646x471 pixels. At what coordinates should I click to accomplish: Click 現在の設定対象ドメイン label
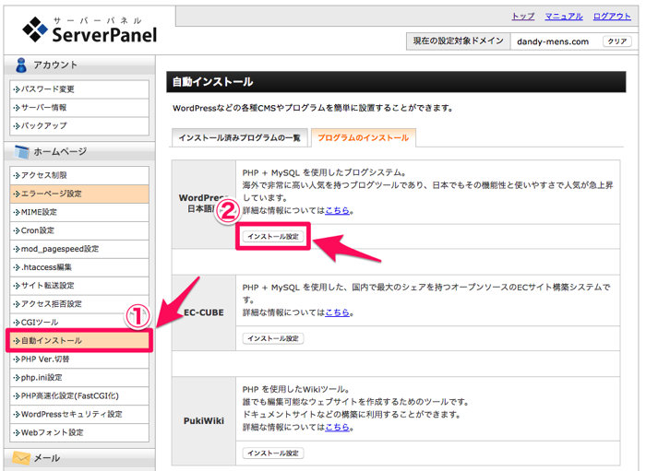click(458, 41)
